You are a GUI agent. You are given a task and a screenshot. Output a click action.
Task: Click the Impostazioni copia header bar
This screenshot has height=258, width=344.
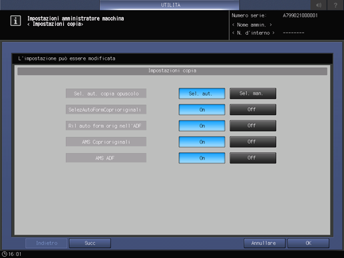172,71
